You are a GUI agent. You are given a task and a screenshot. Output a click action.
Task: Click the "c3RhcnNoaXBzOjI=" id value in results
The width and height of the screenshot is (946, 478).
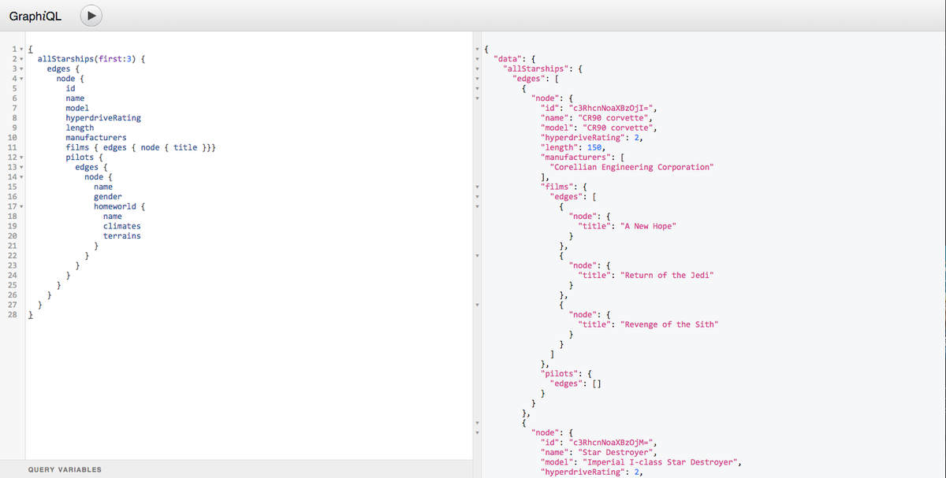(610, 108)
